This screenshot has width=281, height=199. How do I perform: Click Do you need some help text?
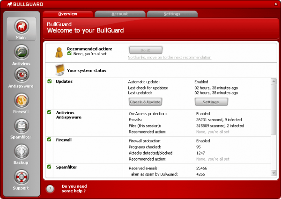click(x=74, y=189)
